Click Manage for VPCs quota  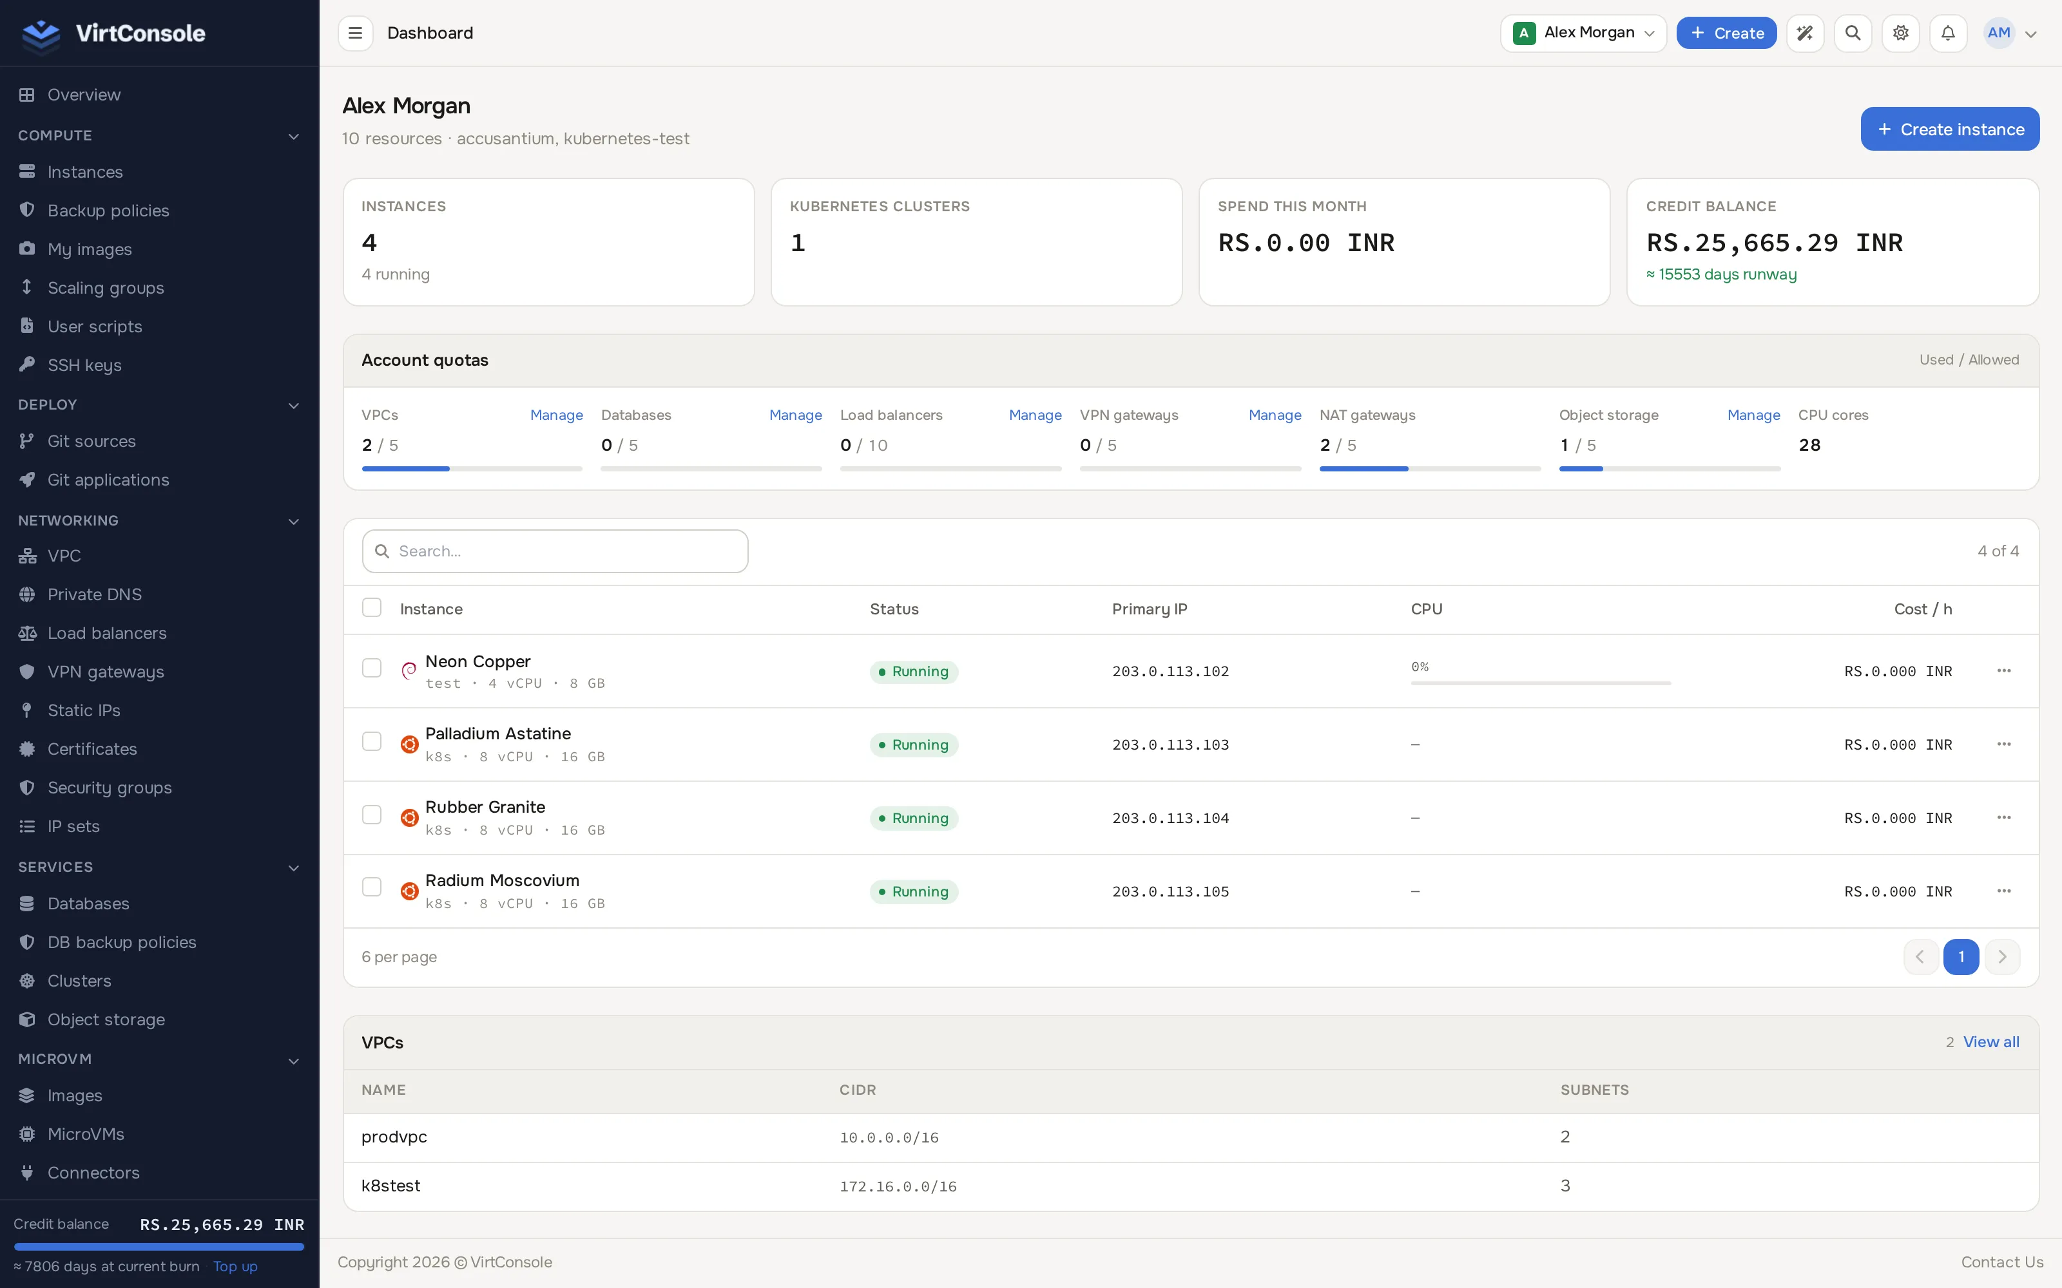pyautogui.click(x=556, y=415)
